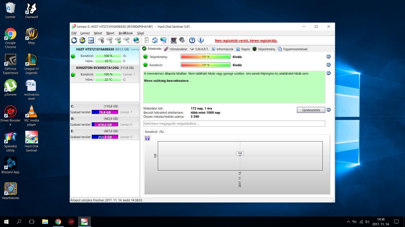Click the comment field 'Kattintson megjegyzés megadásához'

click(234, 124)
